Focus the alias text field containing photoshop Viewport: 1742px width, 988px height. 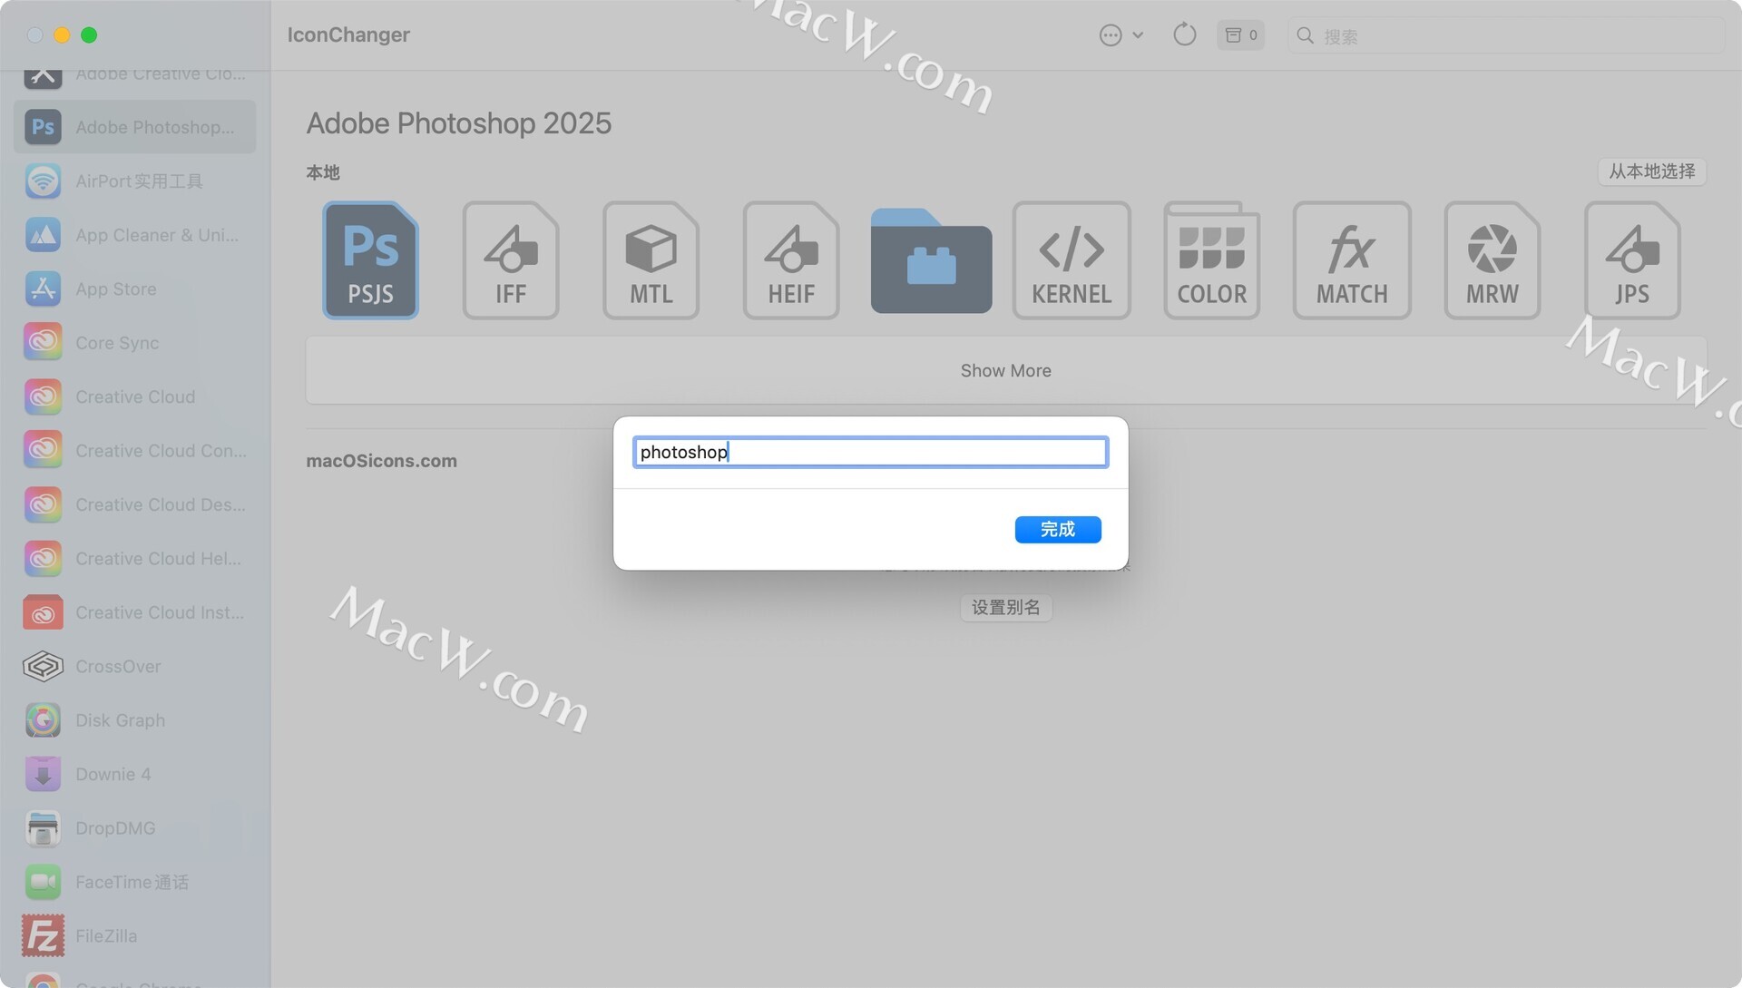coord(870,452)
